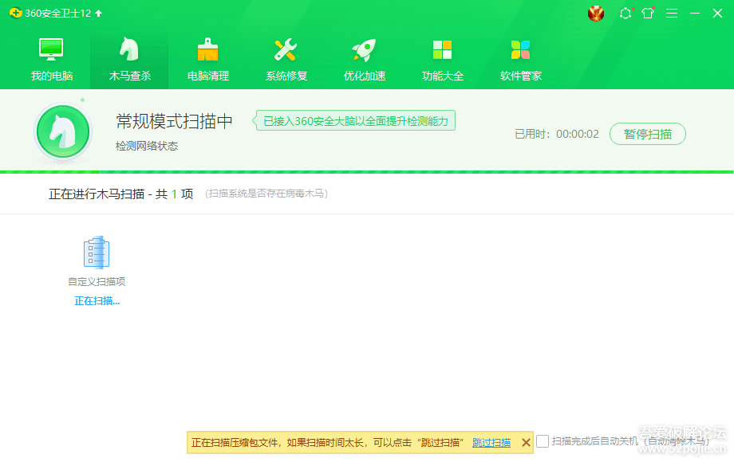Viewport: 734px width, 462px height.
Task: Click the 已用时 00:00:02 timer text
Action: (557, 134)
